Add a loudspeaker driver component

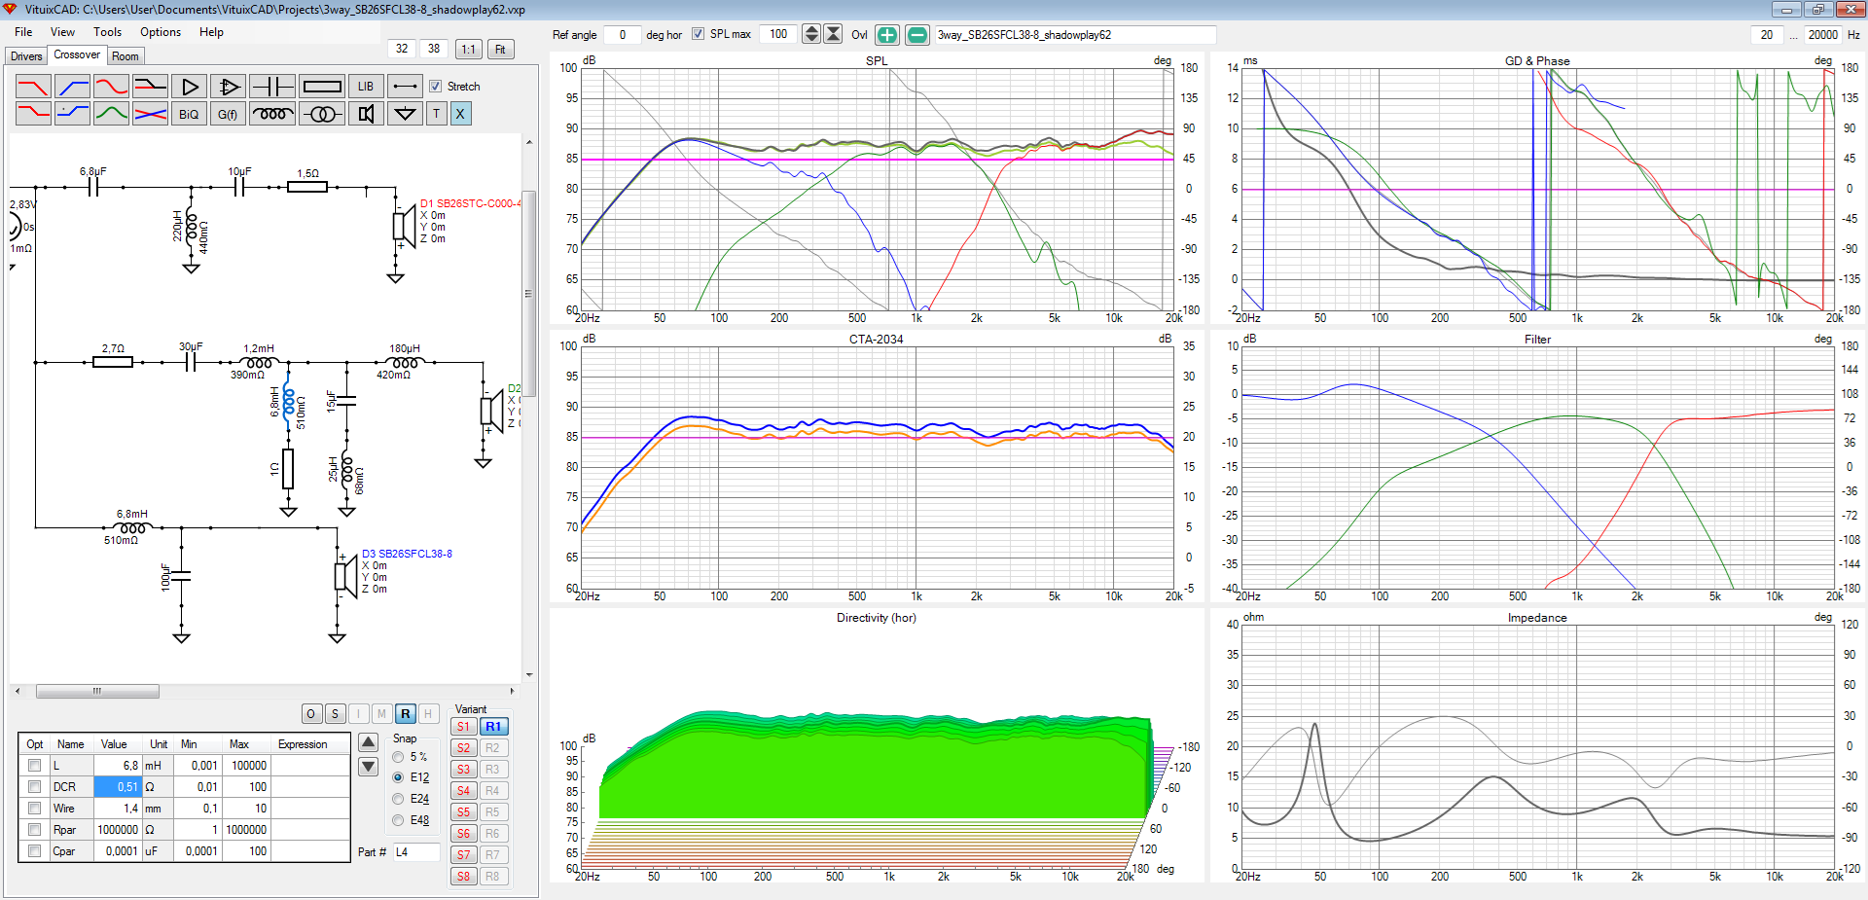[x=366, y=114]
